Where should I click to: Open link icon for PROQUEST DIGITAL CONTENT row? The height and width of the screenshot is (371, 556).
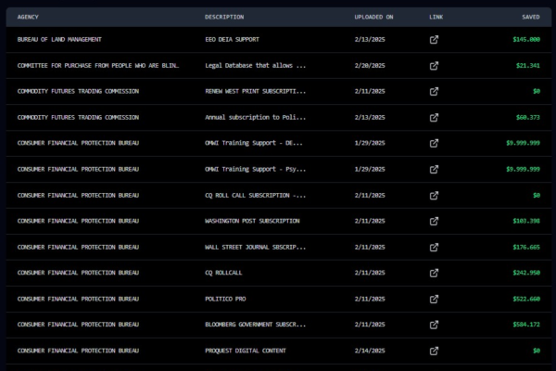[x=434, y=351]
